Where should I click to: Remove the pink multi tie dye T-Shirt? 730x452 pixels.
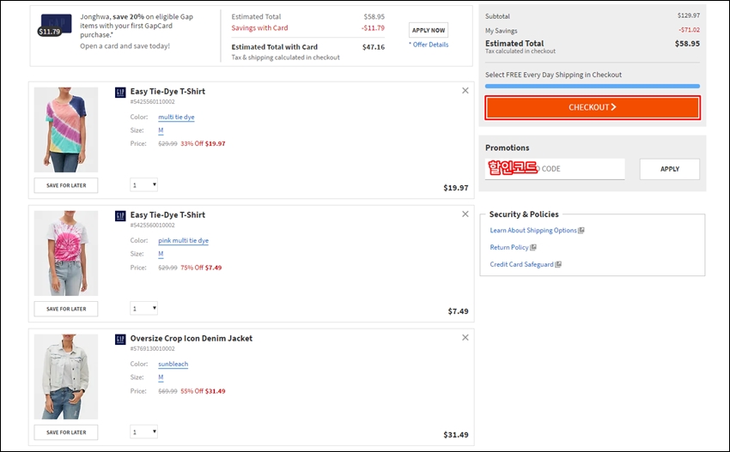pos(465,214)
